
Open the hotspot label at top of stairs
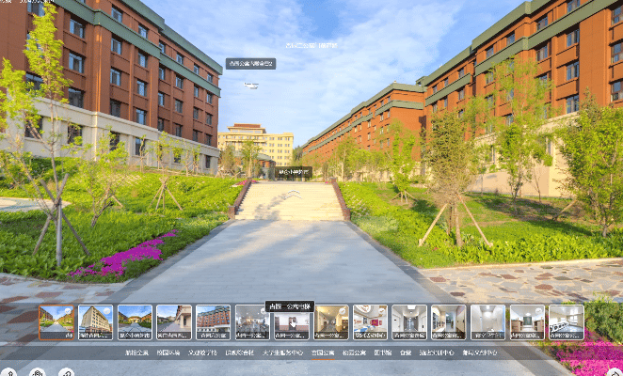(x=295, y=172)
